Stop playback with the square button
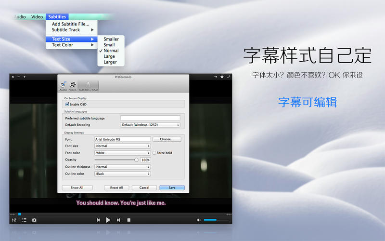This screenshot has width=385, height=241. pos(128,220)
